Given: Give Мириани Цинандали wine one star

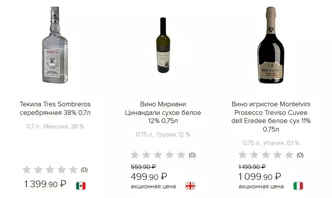Looking at the screenshot, I should [135, 155].
